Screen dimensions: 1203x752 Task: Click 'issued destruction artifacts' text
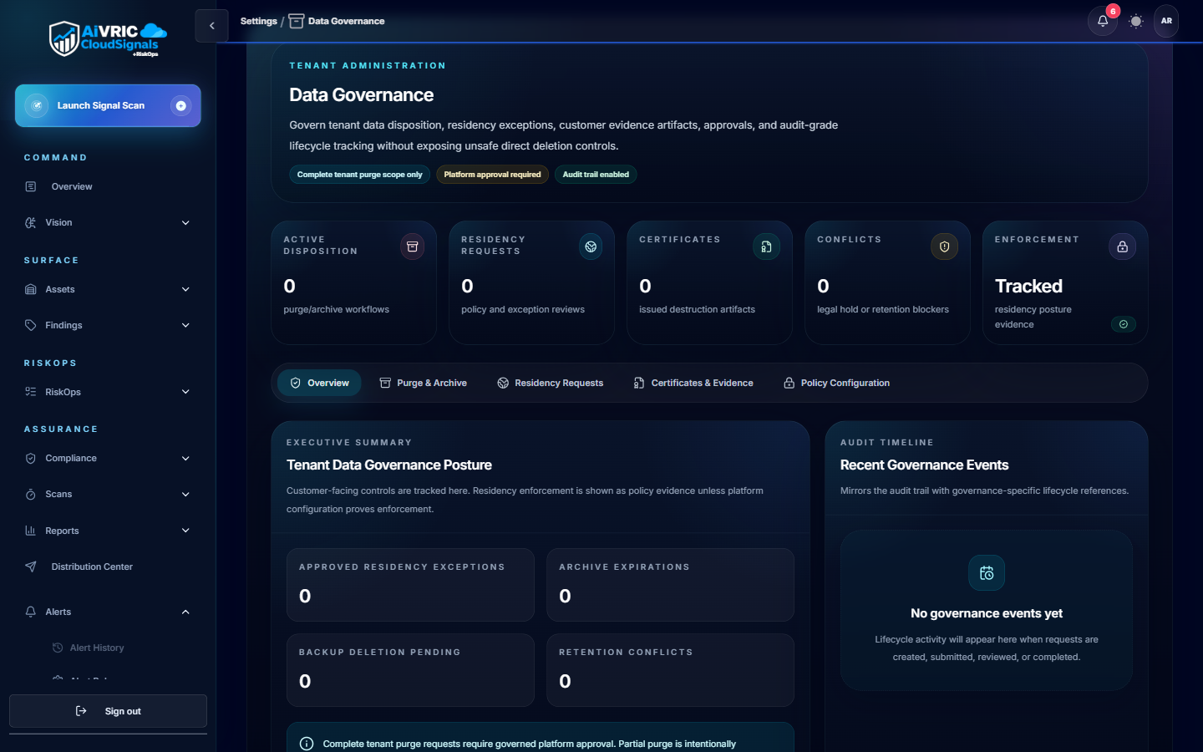pyautogui.click(x=697, y=309)
